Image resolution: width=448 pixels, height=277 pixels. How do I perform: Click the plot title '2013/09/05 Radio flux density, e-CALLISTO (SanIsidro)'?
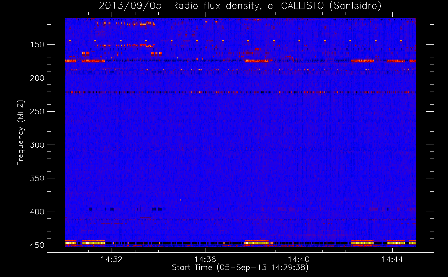[240, 6]
